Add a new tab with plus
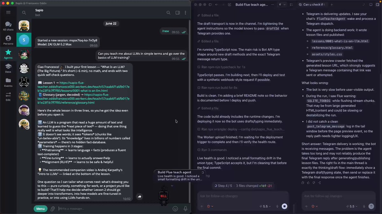382x214 pixels. [331, 5]
